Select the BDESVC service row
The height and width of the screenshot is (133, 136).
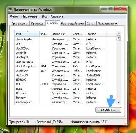click(x=65, y=80)
